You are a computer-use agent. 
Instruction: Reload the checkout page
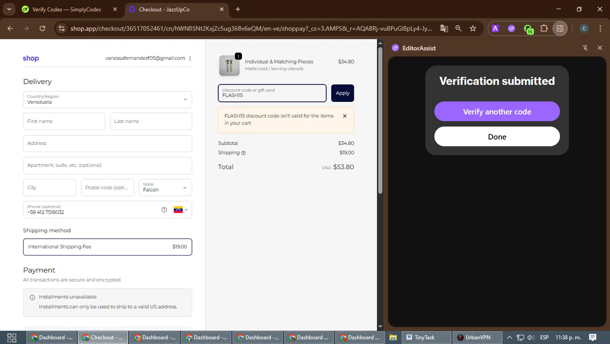(42, 28)
